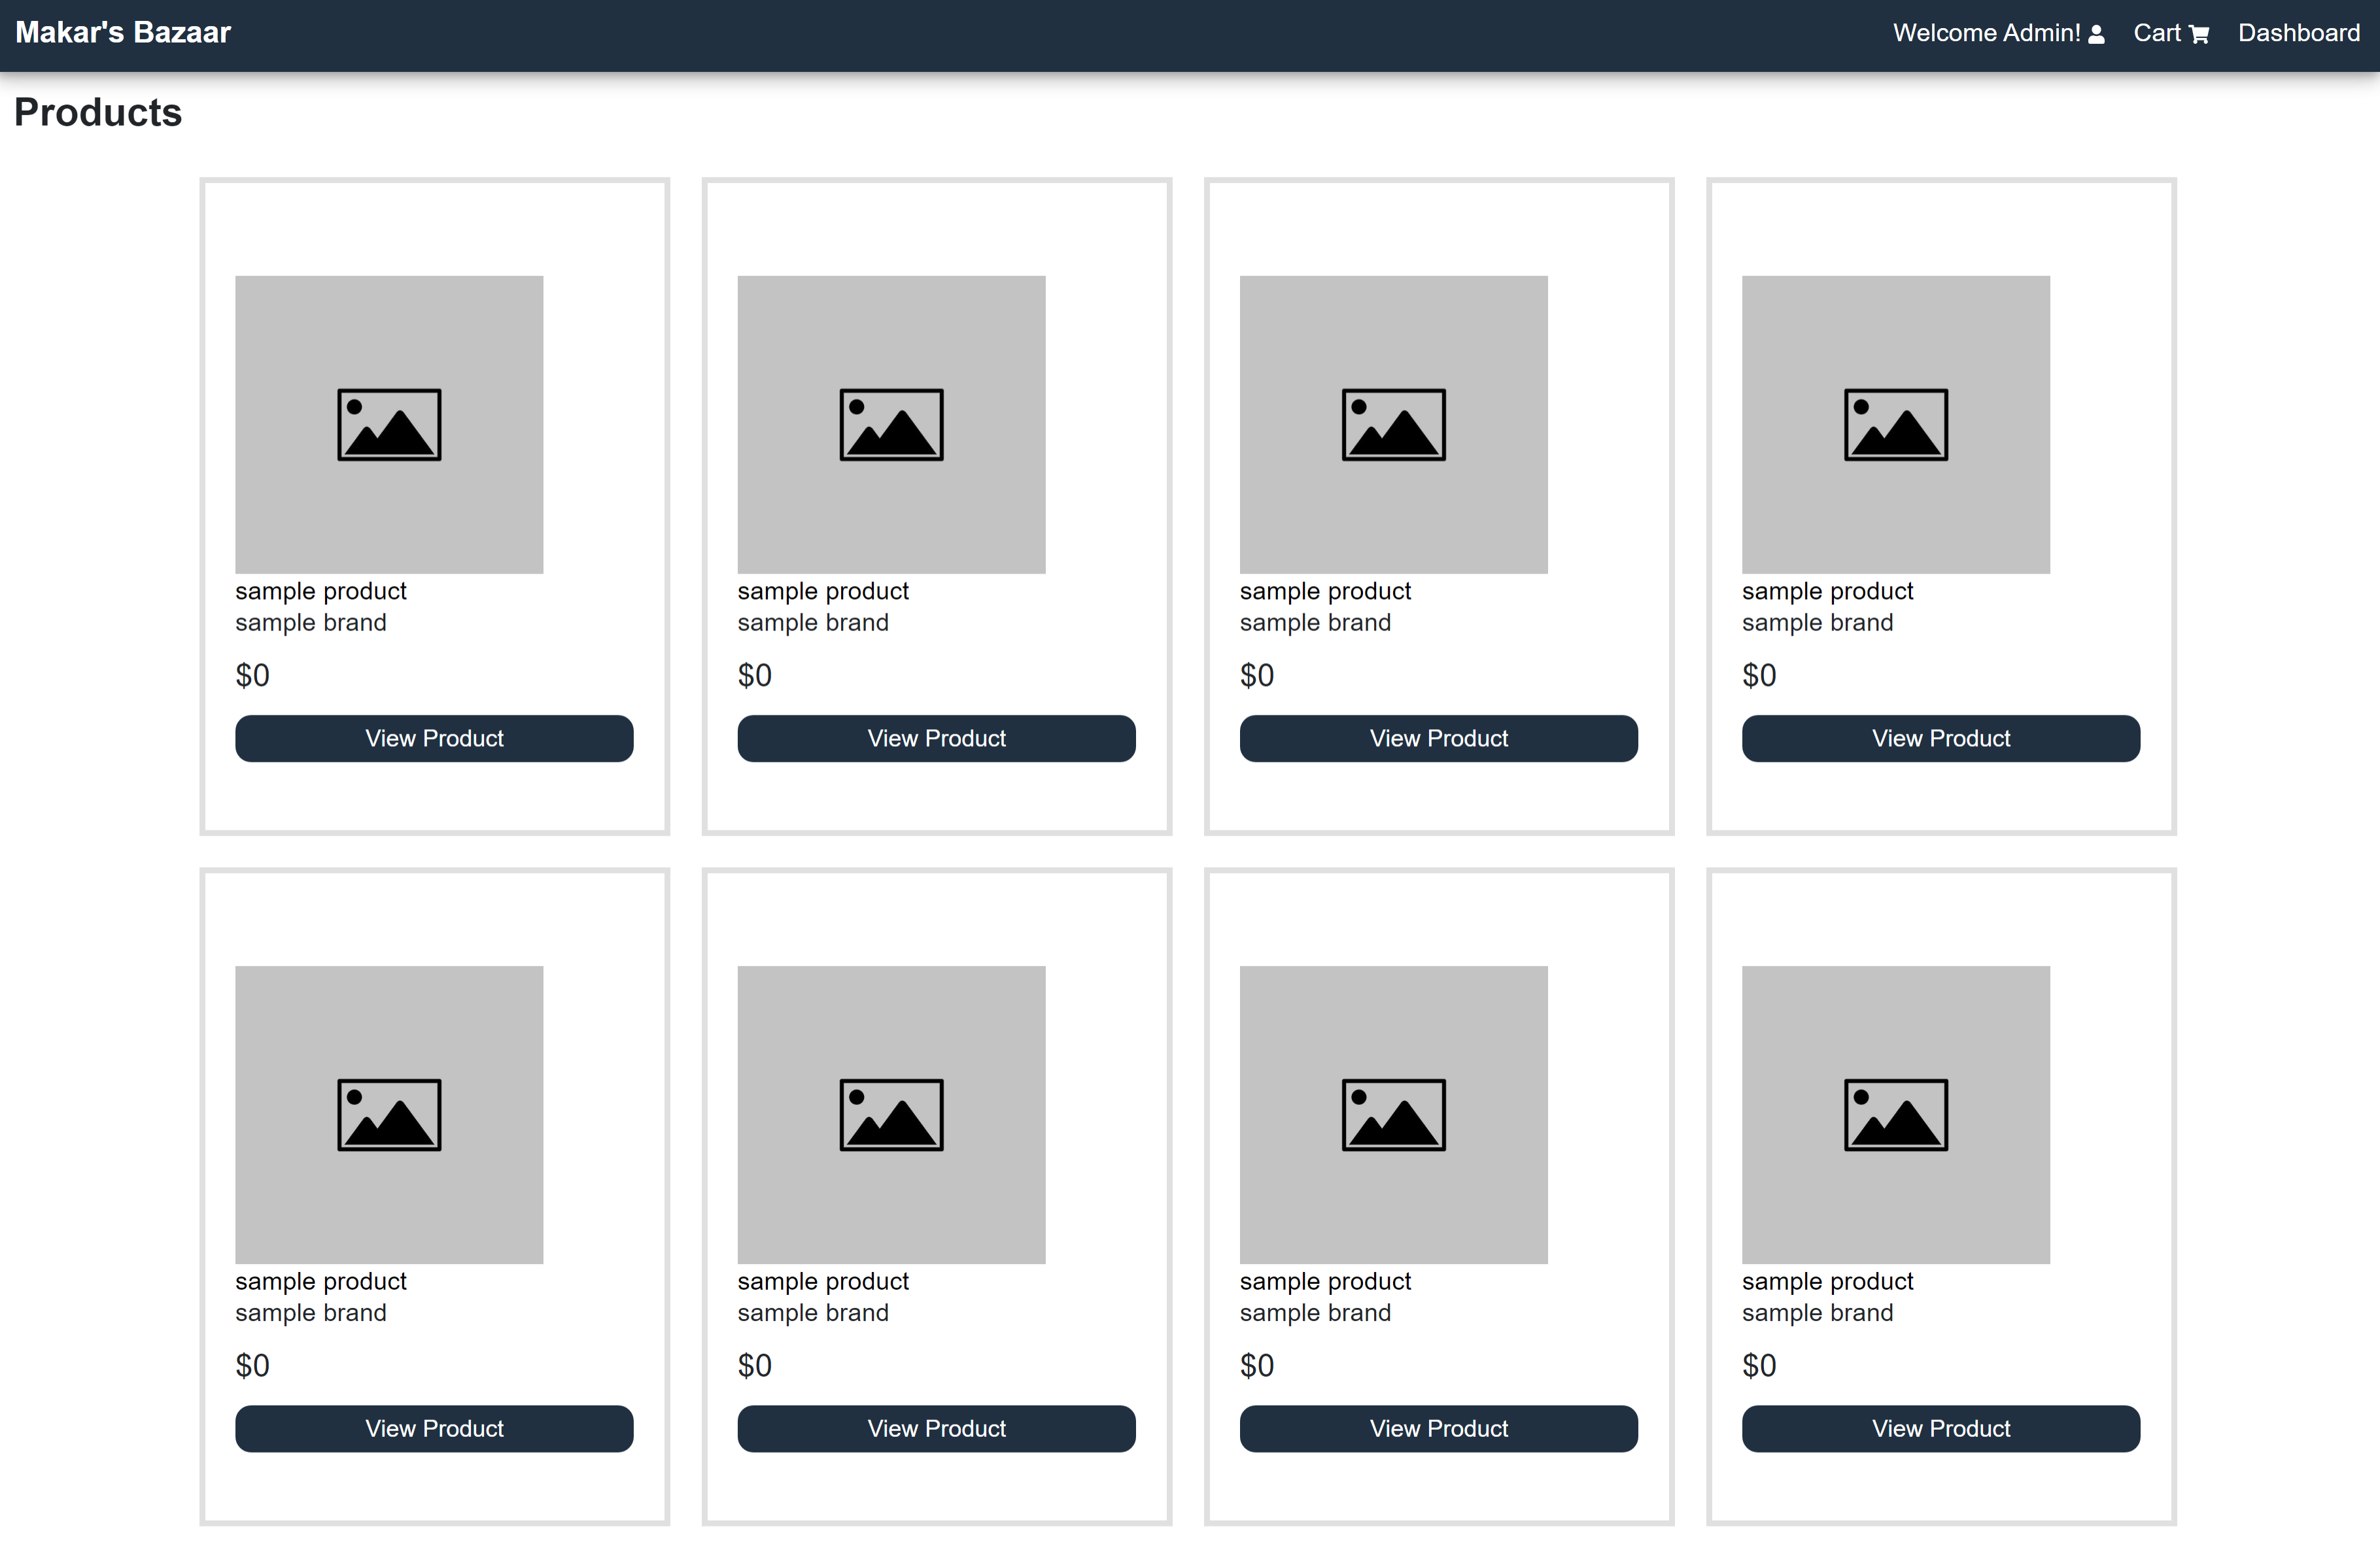Click the user profile icon beside Welcome Admin
The image size is (2380, 1550).
click(2097, 35)
